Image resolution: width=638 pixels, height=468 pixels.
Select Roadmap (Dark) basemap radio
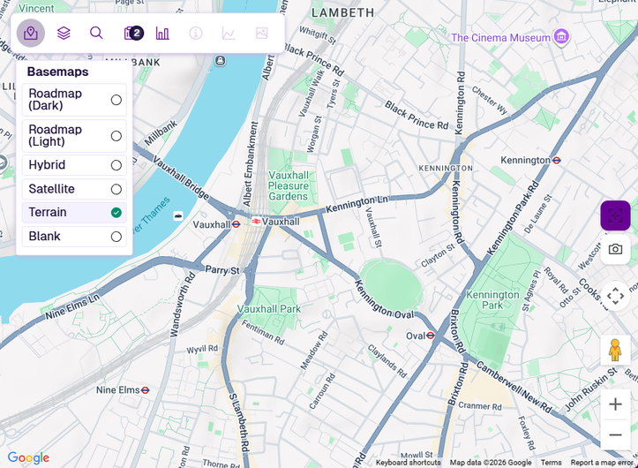tap(116, 100)
